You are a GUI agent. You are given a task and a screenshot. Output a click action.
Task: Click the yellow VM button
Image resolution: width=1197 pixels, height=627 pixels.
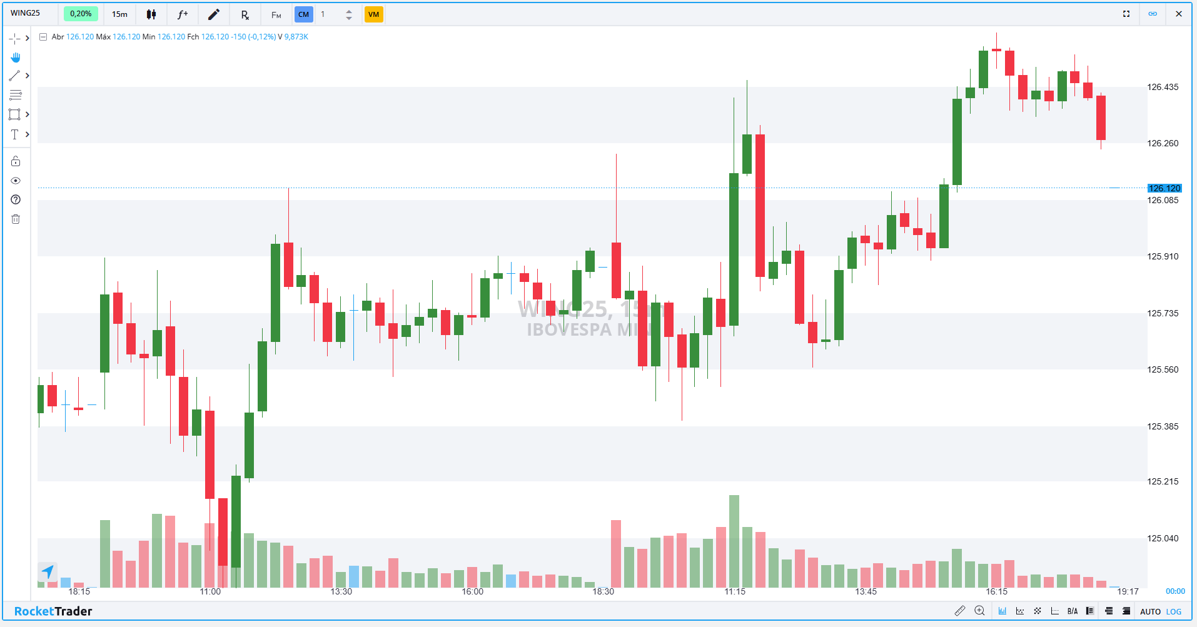coord(373,14)
